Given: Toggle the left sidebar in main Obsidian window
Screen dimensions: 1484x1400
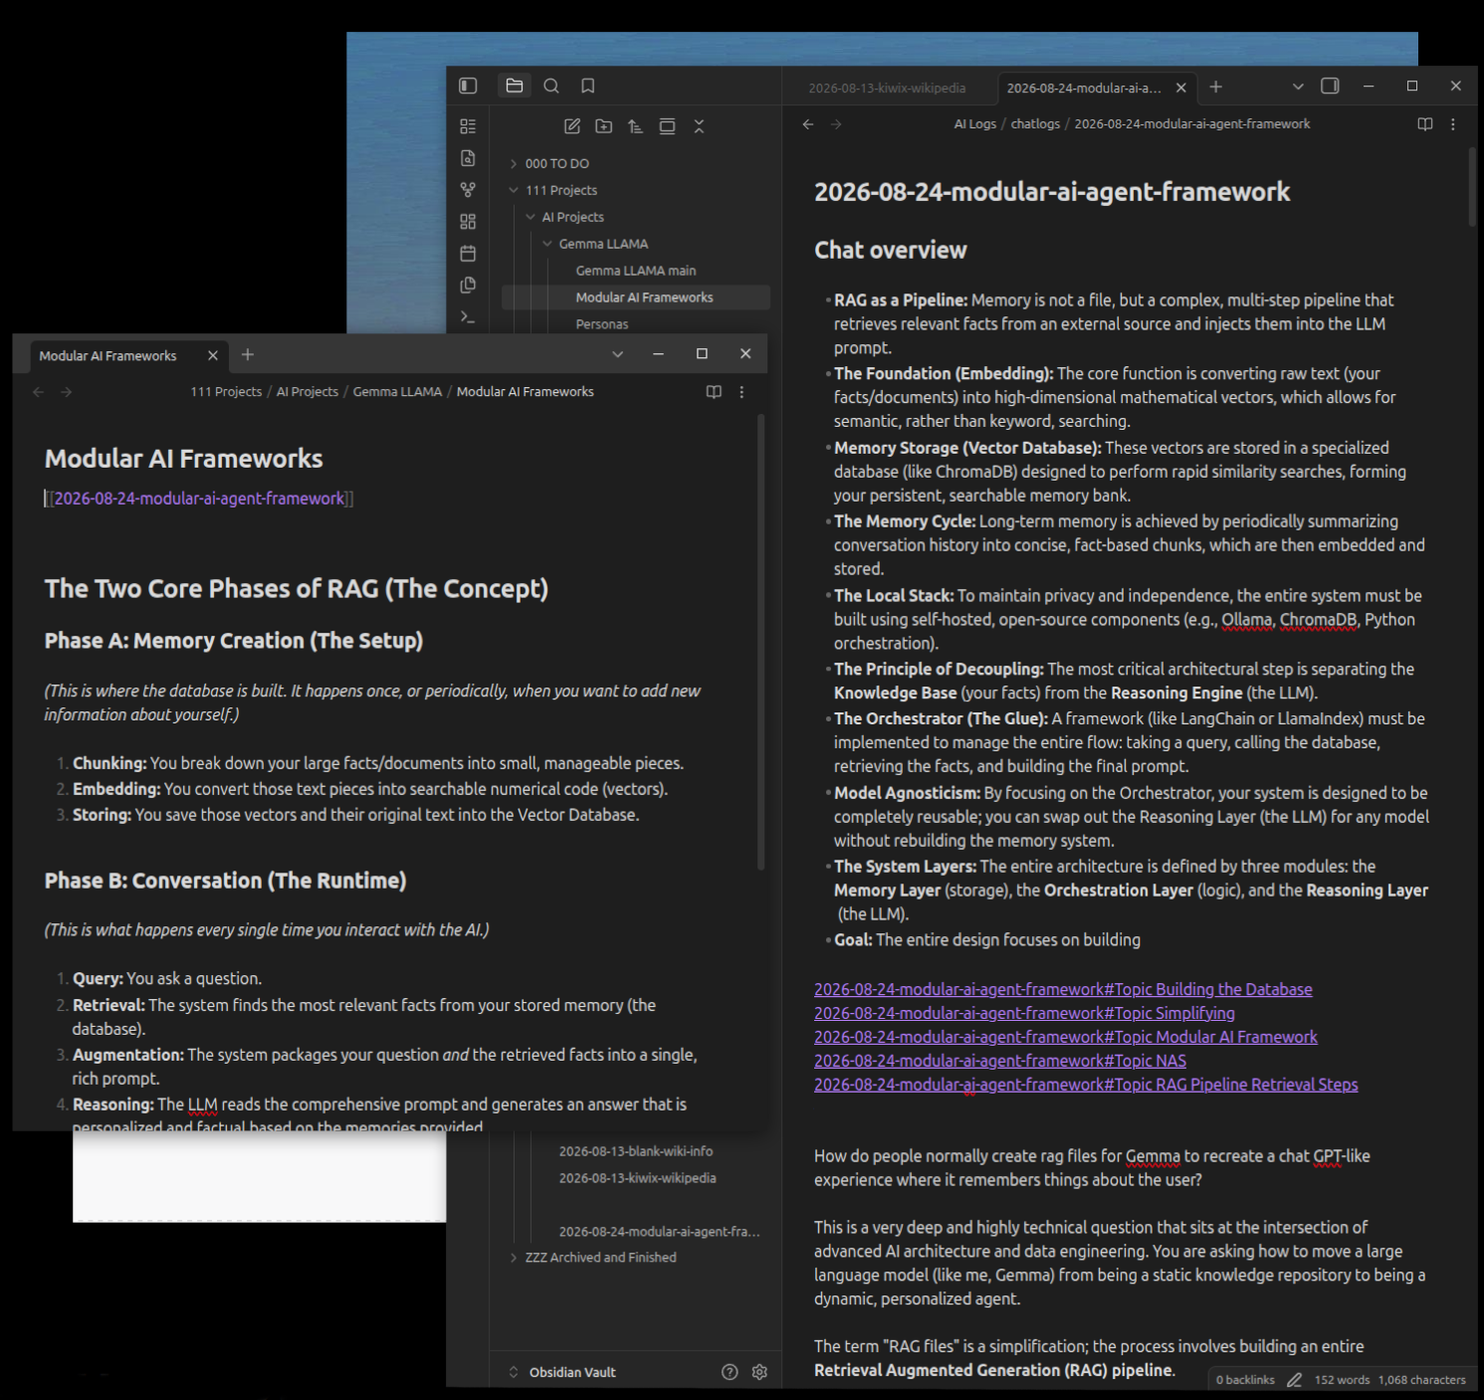Looking at the screenshot, I should 468,86.
